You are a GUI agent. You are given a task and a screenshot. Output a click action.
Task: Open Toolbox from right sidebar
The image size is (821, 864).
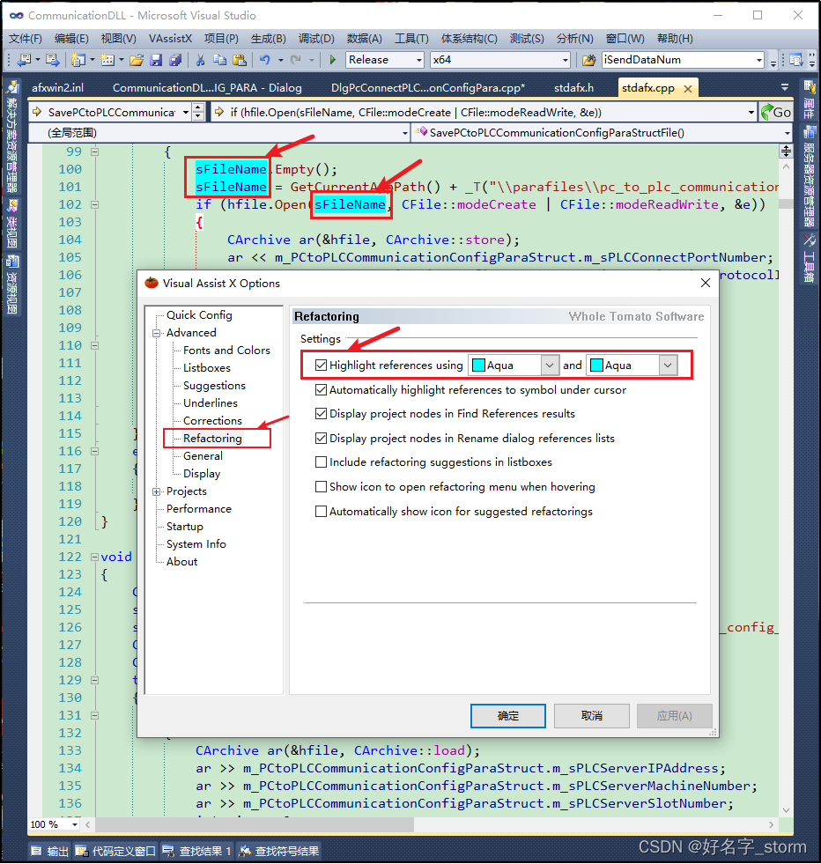click(809, 258)
